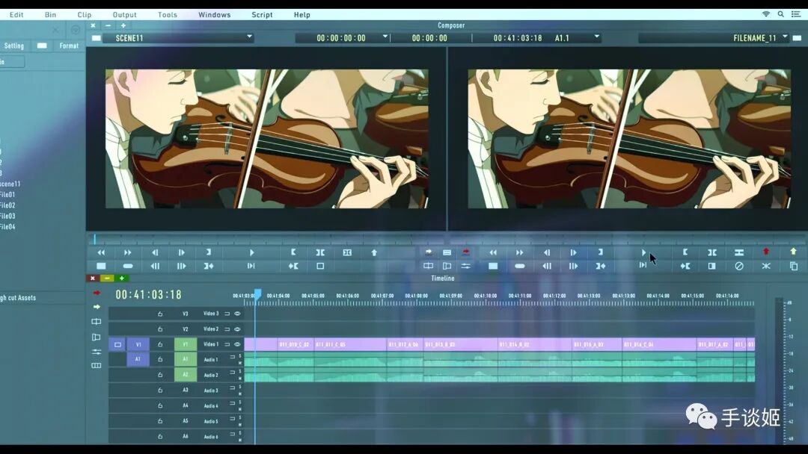Image resolution: width=808 pixels, height=454 pixels.
Task: Toggle Video 3 track eye visibility
Action: pos(238,314)
